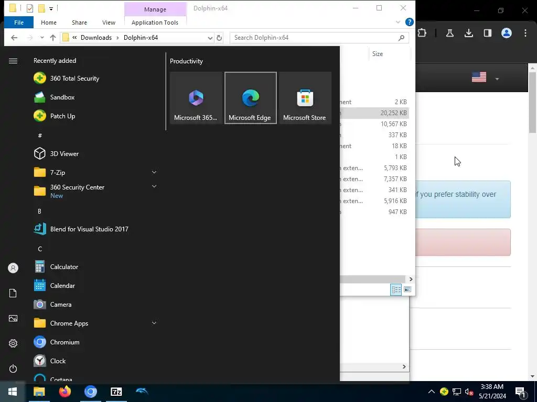Open Pictures from the Start menu sidebar
The height and width of the screenshot is (402, 537).
[x=13, y=318]
